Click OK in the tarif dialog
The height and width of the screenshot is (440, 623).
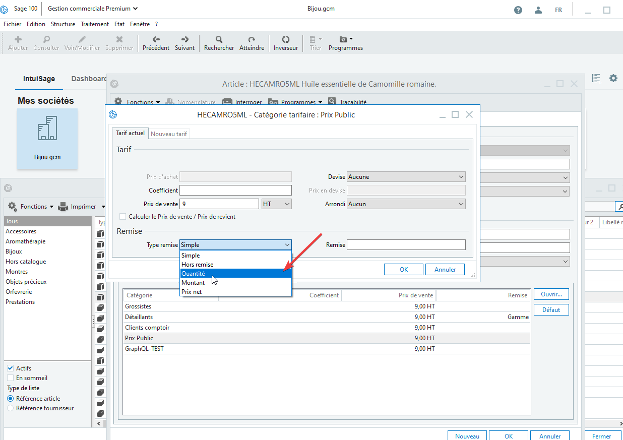(404, 270)
